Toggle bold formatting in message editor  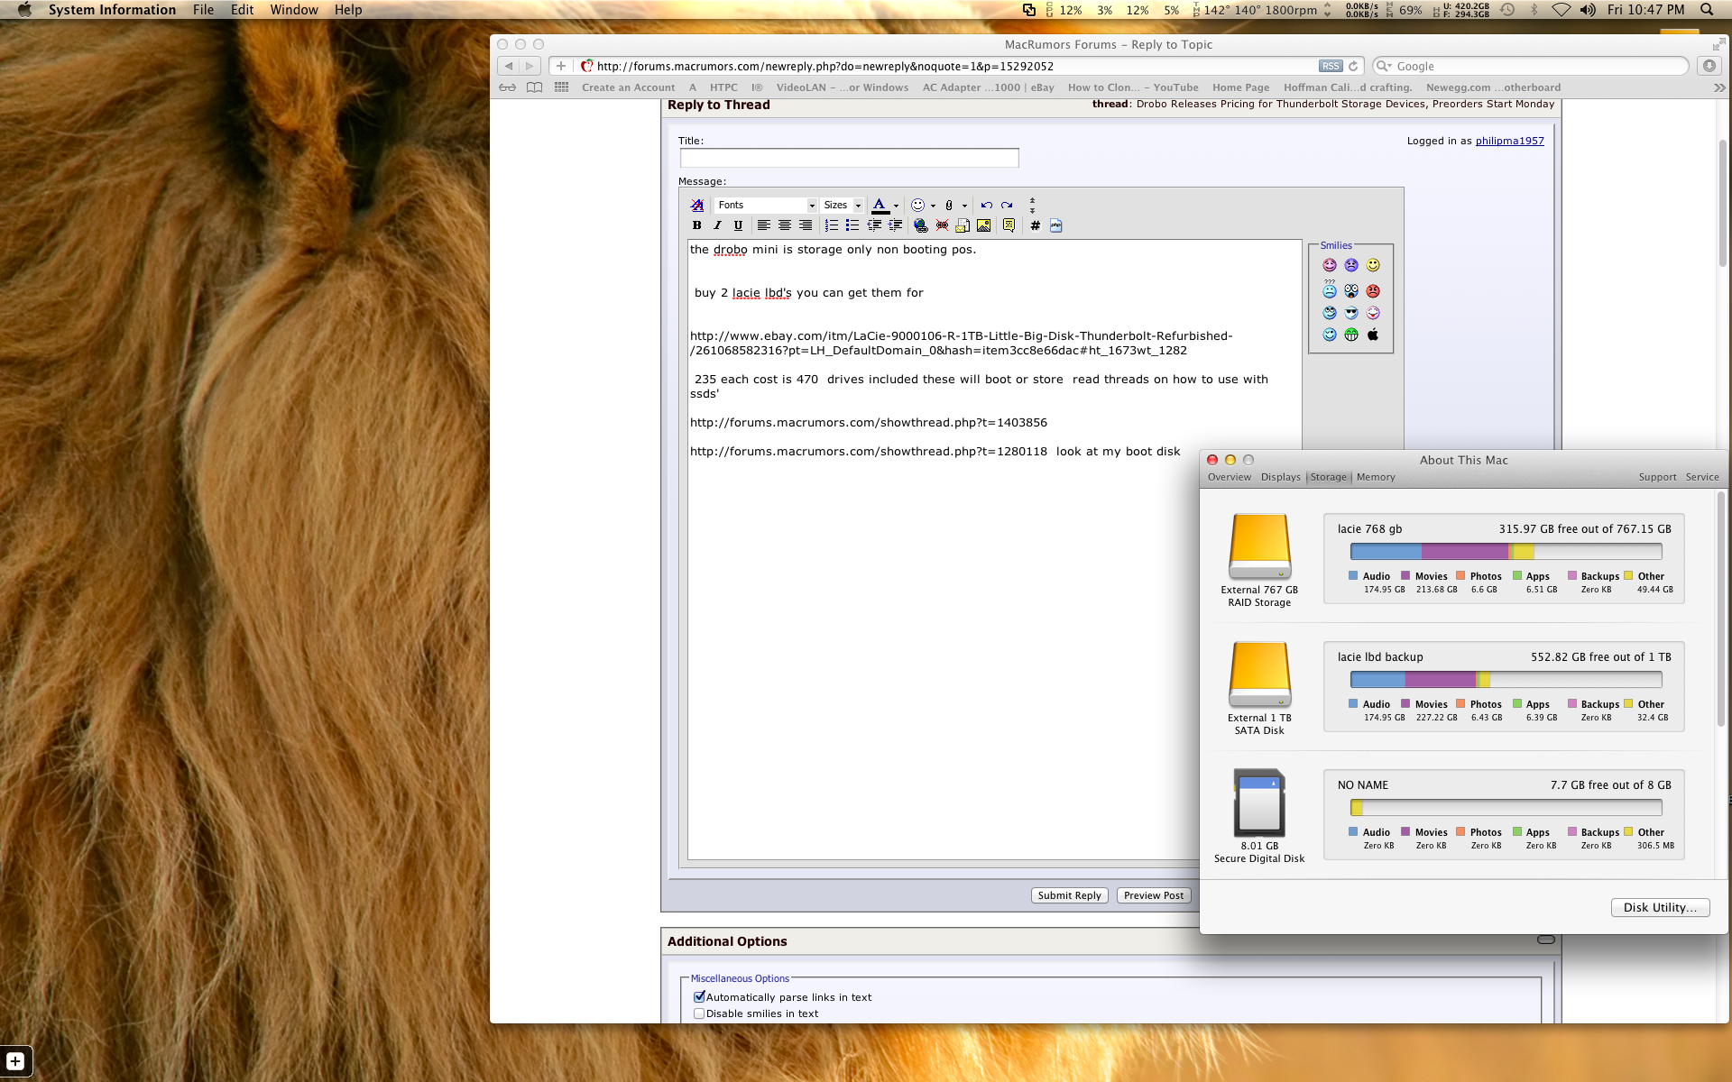[696, 225]
